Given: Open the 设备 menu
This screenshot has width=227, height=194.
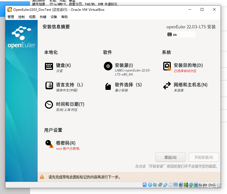Looking at the screenshot, I should 54,17.
